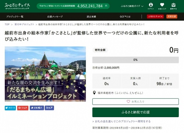
Task: Click the 福井県越前市 location text
Action: click(x=120, y=93)
